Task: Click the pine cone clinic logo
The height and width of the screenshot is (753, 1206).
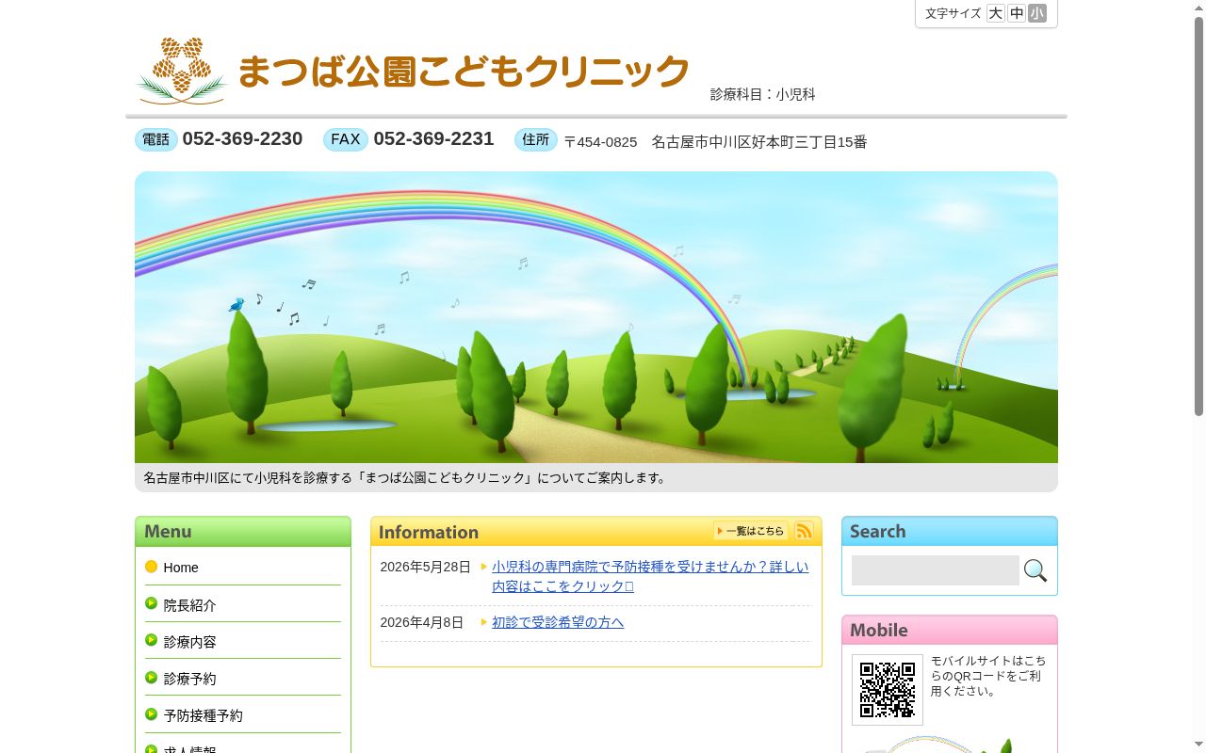Action: [x=182, y=71]
